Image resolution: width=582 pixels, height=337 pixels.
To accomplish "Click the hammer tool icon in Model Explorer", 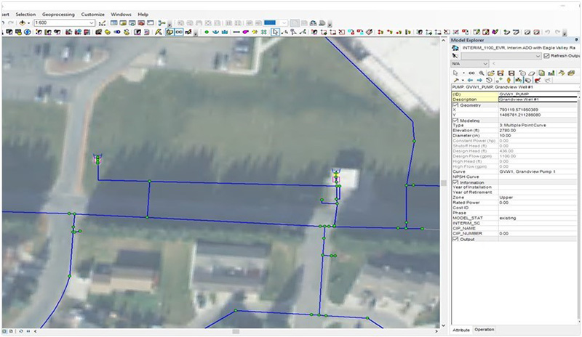I will 456,80.
